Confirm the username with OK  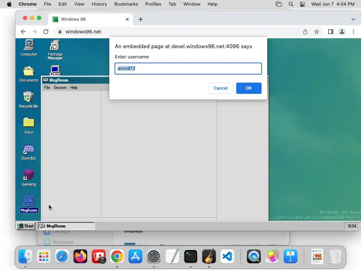[249, 88]
